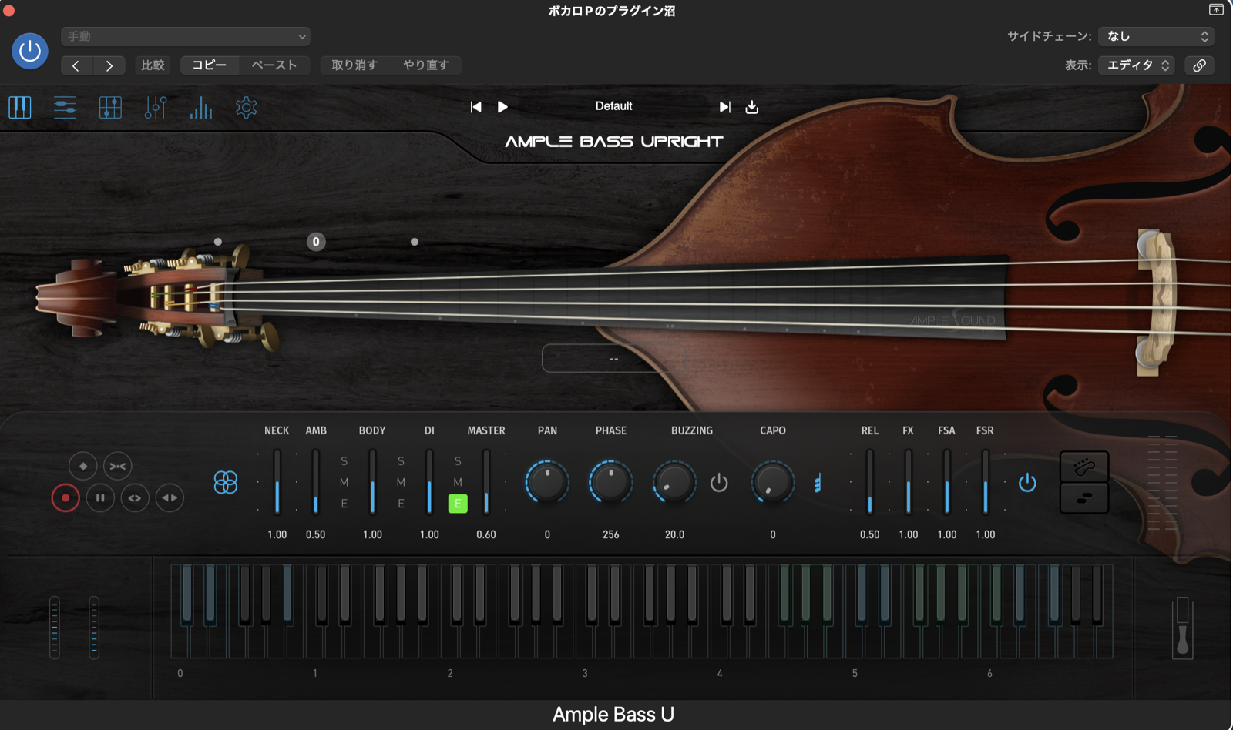Click the four-circle clover mic icon

pyautogui.click(x=226, y=483)
